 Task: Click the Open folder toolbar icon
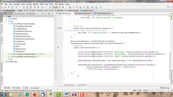coord(2,7)
